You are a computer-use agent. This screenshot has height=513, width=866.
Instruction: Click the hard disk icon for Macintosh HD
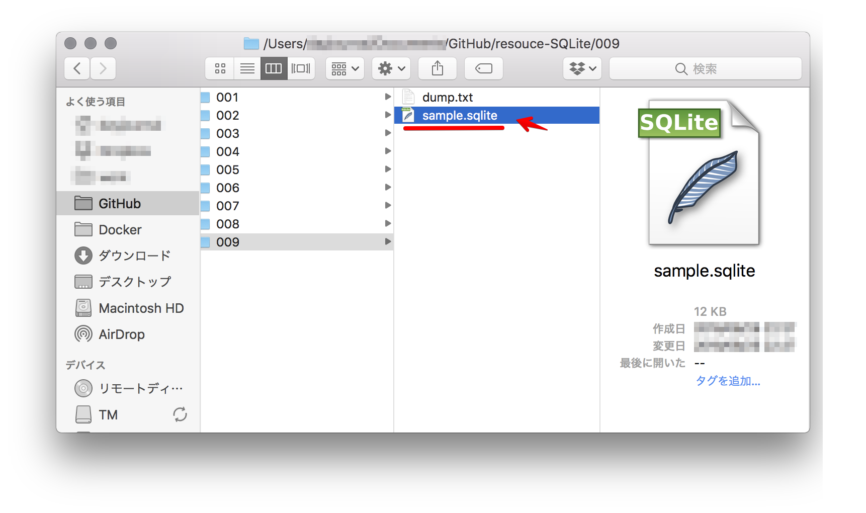click(x=83, y=308)
